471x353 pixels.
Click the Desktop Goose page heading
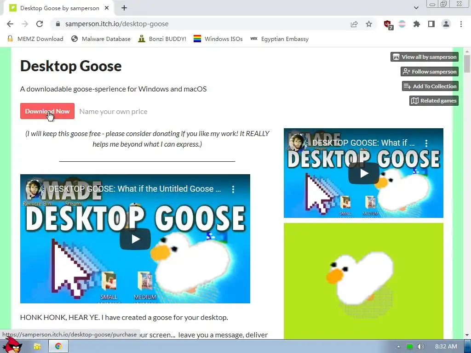click(x=71, y=66)
